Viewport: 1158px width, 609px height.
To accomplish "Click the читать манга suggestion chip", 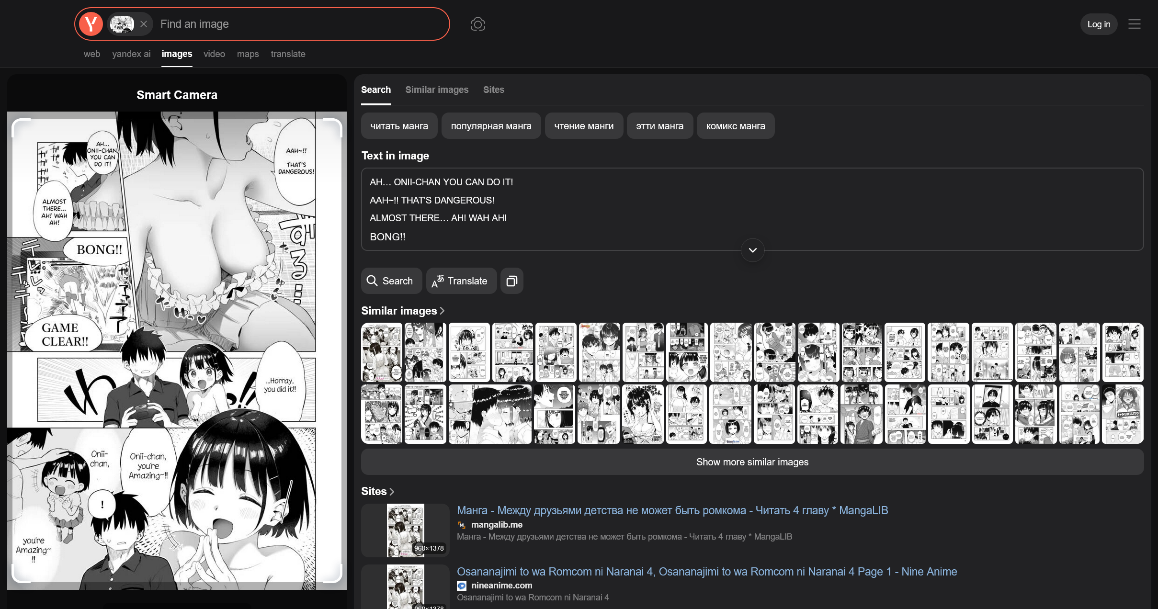I will pyautogui.click(x=399, y=126).
